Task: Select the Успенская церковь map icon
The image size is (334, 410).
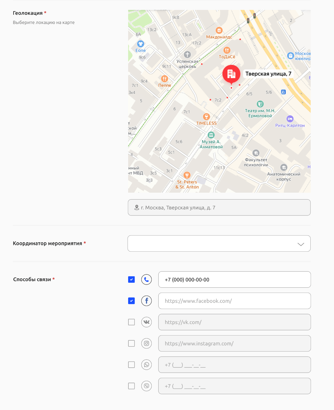Action: pos(187,54)
